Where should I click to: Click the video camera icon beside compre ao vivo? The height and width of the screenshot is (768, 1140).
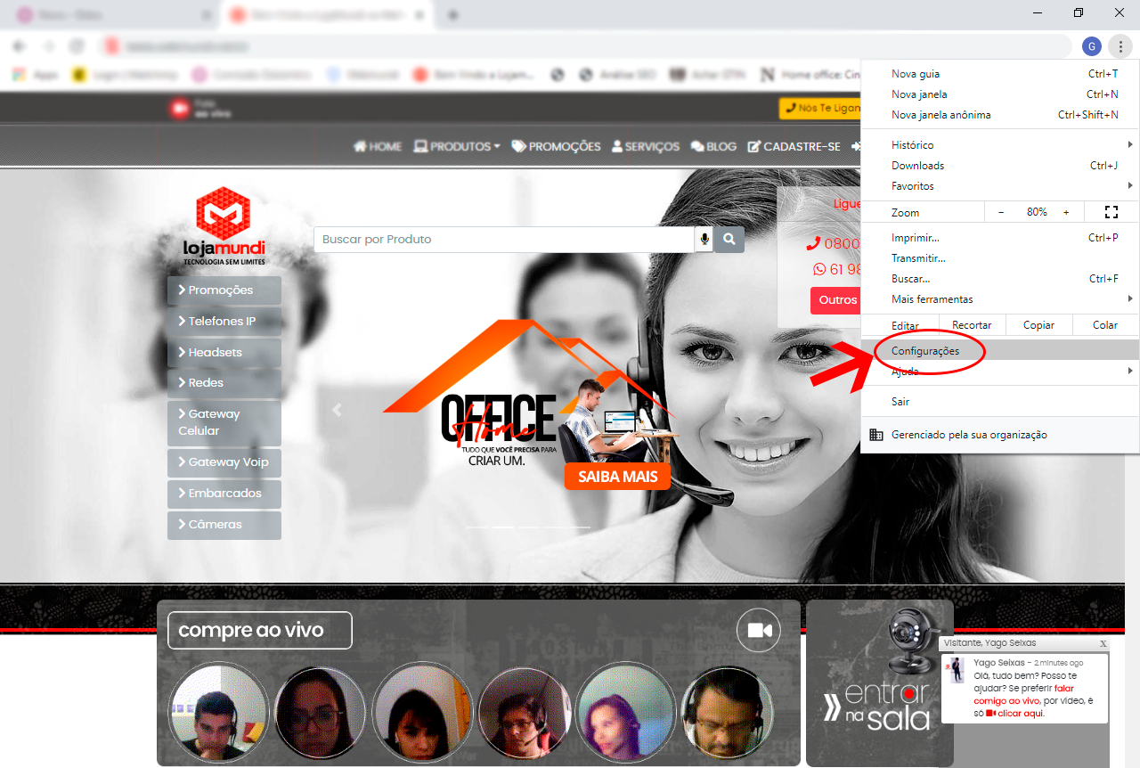point(759,631)
